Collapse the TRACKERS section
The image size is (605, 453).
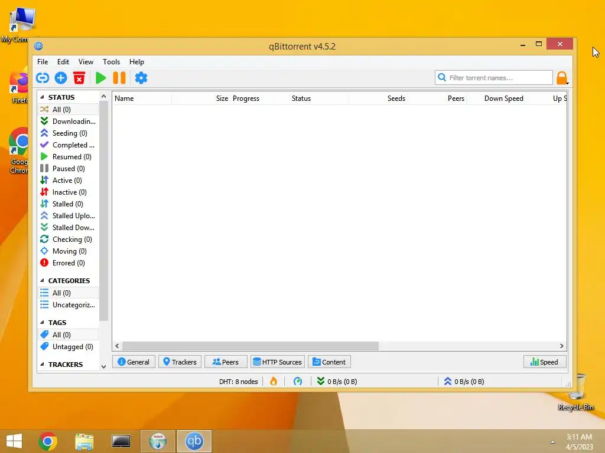click(42, 365)
